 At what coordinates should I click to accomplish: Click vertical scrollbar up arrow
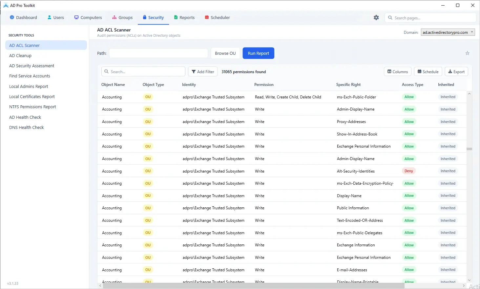[470, 94]
